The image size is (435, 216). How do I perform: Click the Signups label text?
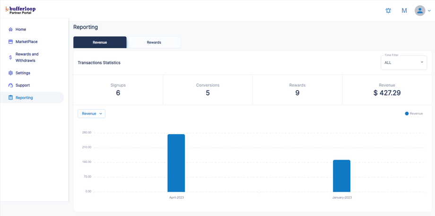(x=118, y=85)
